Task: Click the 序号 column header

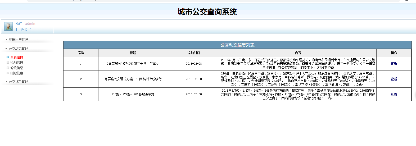Action: click(x=81, y=53)
